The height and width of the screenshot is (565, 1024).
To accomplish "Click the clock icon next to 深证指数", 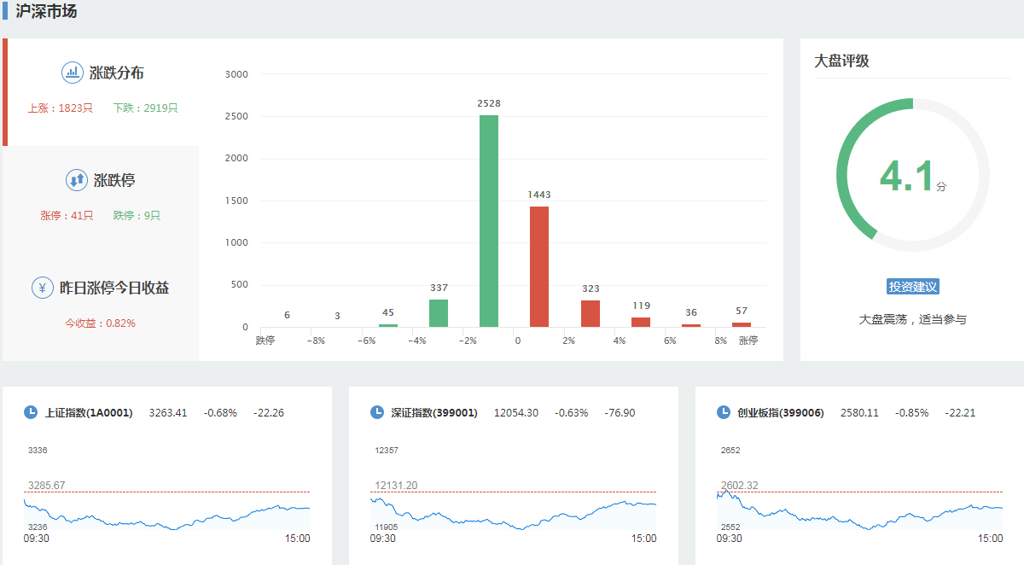I will point(377,412).
